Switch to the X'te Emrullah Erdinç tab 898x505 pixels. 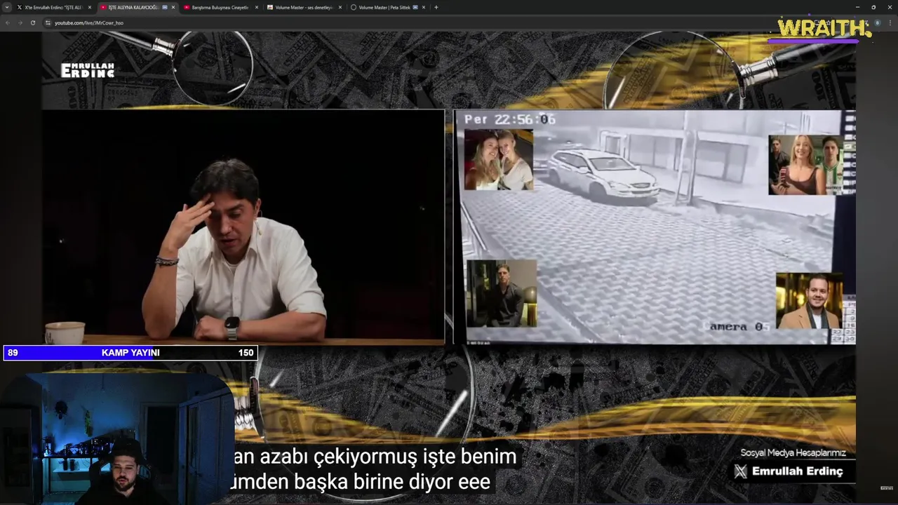point(54,7)
